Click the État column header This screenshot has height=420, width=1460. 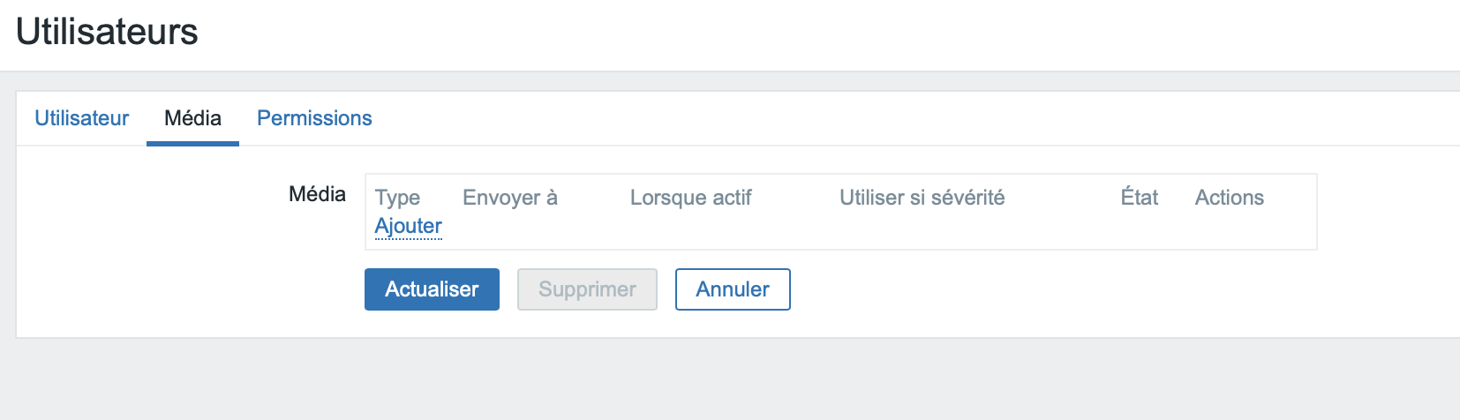(x=1139, y=198)
